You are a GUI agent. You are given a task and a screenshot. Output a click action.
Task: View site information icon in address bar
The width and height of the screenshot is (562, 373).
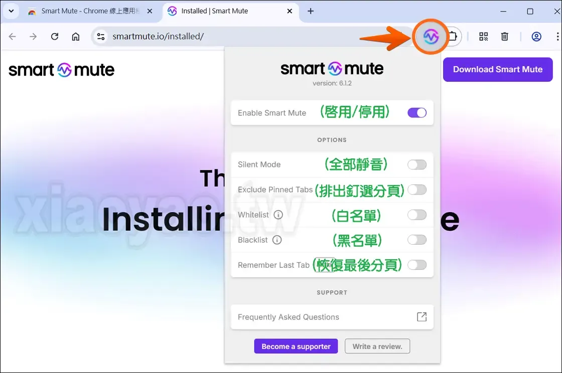[101, 37]
